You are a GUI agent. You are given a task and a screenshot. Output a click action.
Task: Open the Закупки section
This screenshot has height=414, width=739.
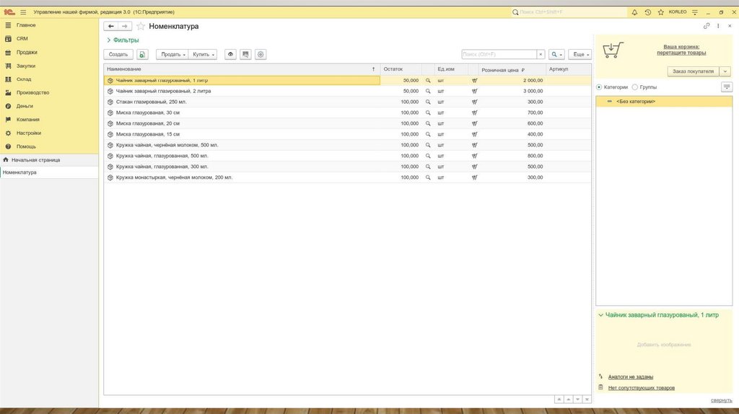(26, 66)
